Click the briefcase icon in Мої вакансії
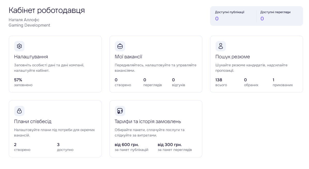Viewport: 309px width, 169px height. 120,46
